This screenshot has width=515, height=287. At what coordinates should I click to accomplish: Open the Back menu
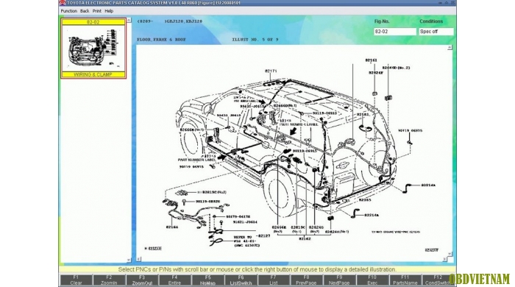click(x=85, y=11)
